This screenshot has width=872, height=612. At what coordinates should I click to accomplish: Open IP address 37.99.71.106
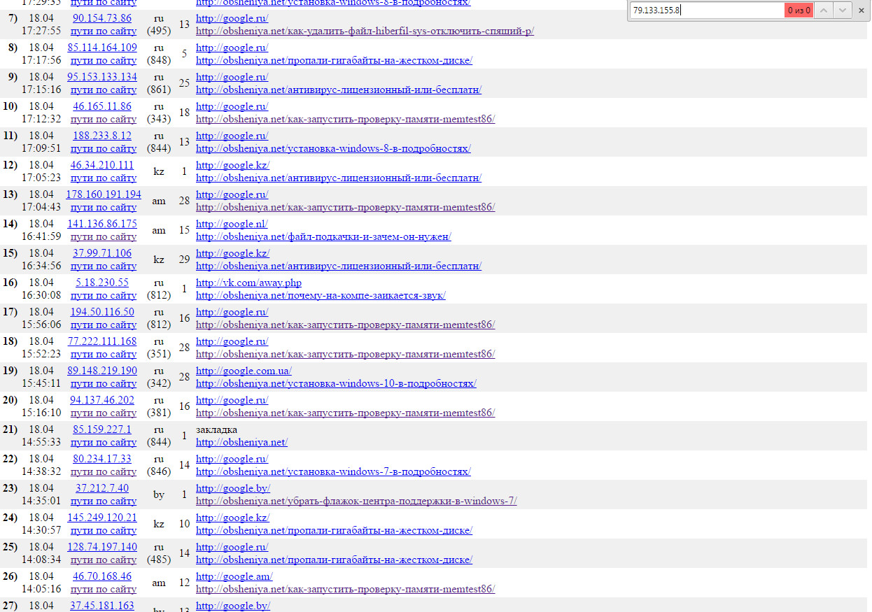(102, 253)
